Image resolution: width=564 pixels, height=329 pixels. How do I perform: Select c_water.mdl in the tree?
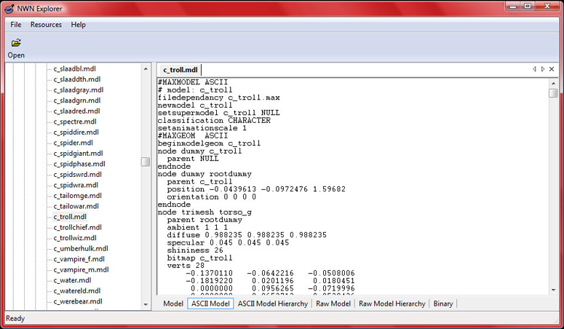[72, 280]
